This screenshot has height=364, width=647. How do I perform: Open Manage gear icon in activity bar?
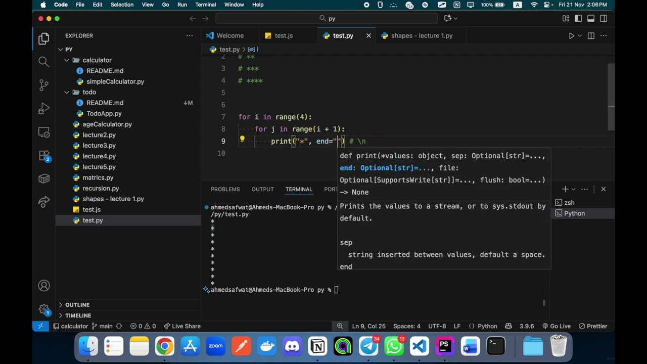point(44,309)
